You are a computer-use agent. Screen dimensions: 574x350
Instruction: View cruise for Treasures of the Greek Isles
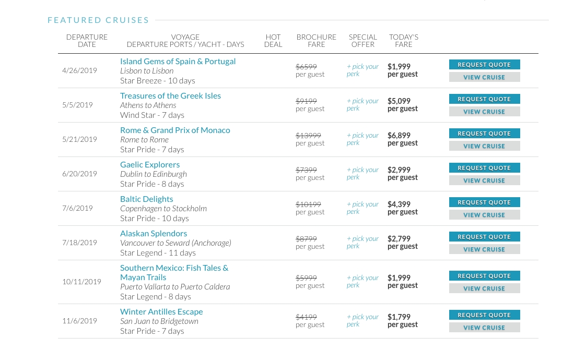(484, 112)
